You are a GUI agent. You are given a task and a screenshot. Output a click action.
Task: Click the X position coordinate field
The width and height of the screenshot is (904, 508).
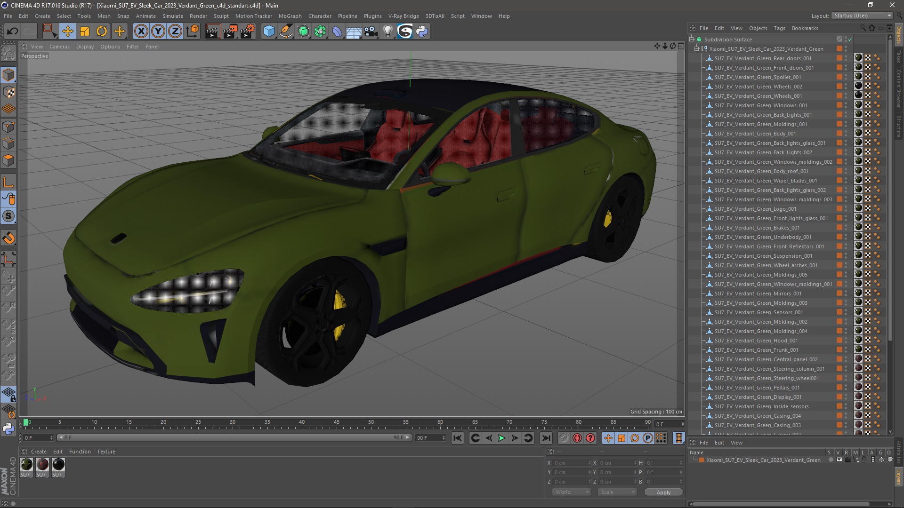(x=571, y=463)
